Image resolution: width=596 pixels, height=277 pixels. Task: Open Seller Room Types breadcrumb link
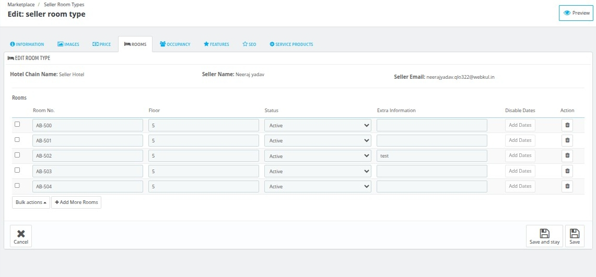tap(64, 5)
